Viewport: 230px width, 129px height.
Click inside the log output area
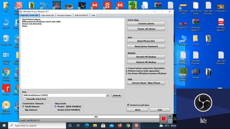(73, 53)
